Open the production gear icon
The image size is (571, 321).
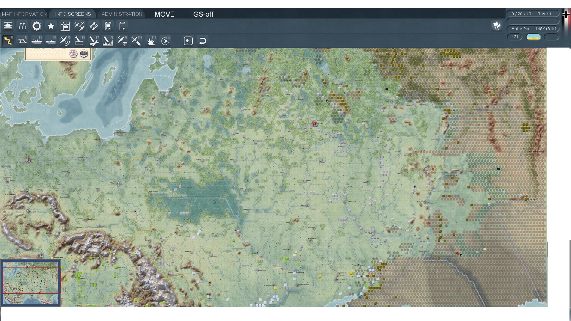[37, 26]
